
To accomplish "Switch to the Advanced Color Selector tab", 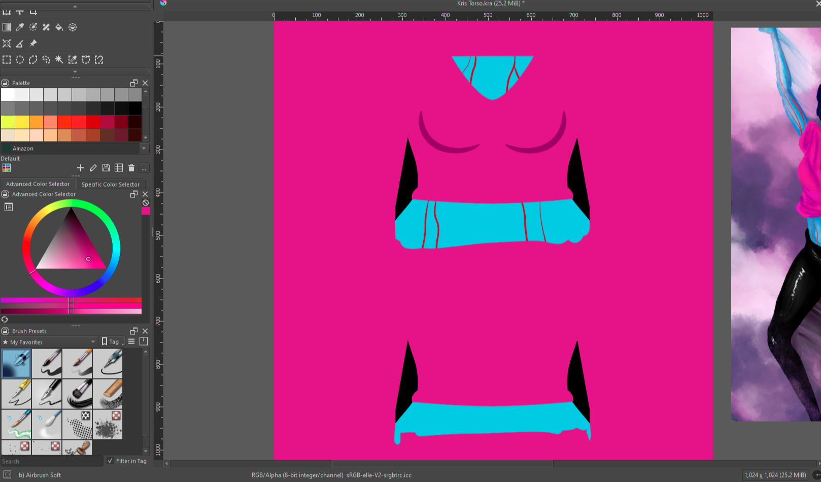I will pyautogui.click(x=38, y=184).
